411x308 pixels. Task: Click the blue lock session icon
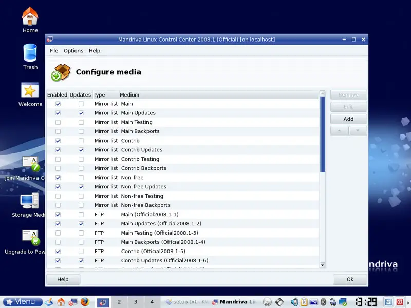coord(388,302)
